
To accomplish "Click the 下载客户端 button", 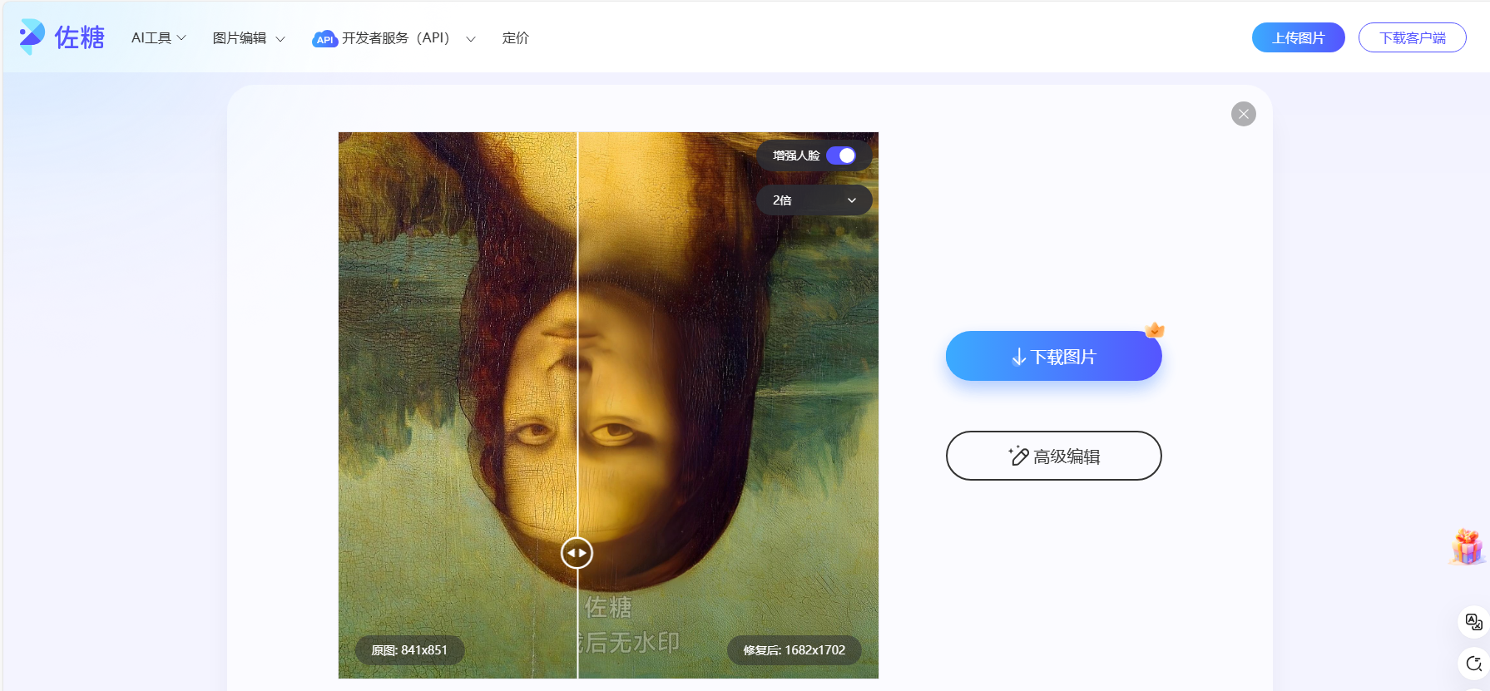I will (1412, 38).
